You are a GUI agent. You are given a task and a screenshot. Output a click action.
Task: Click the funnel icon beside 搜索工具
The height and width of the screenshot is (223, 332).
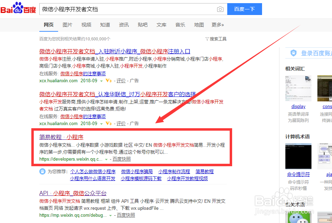pyautogui.click(x=208, y=39)
